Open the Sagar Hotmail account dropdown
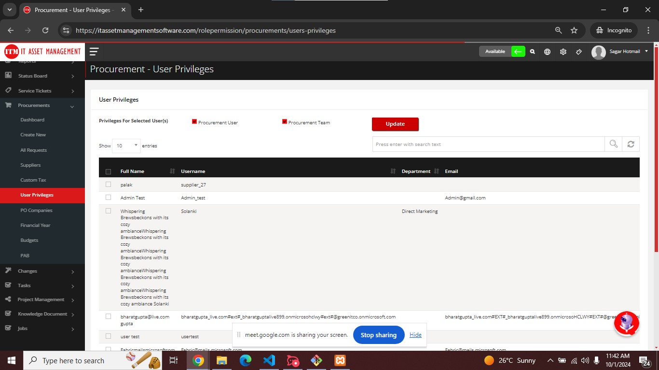This screenshot has width=659, height=370. [625, 52]
